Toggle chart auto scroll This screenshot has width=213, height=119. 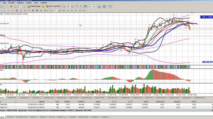90,6
